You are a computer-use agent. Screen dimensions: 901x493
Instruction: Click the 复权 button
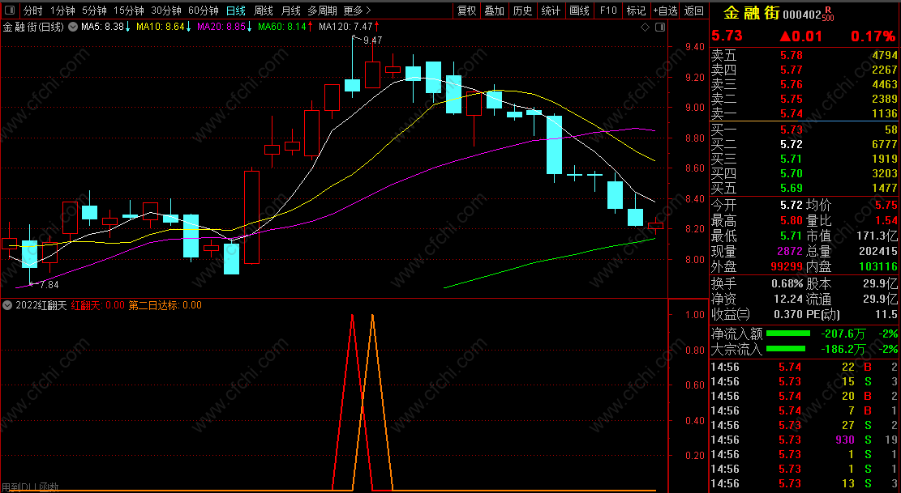point(466,11)
